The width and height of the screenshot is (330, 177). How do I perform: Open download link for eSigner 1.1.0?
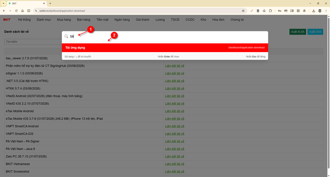[174, 73]
